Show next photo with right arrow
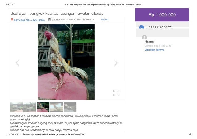Screen dimensions: 197x139 tap(116, 63)
